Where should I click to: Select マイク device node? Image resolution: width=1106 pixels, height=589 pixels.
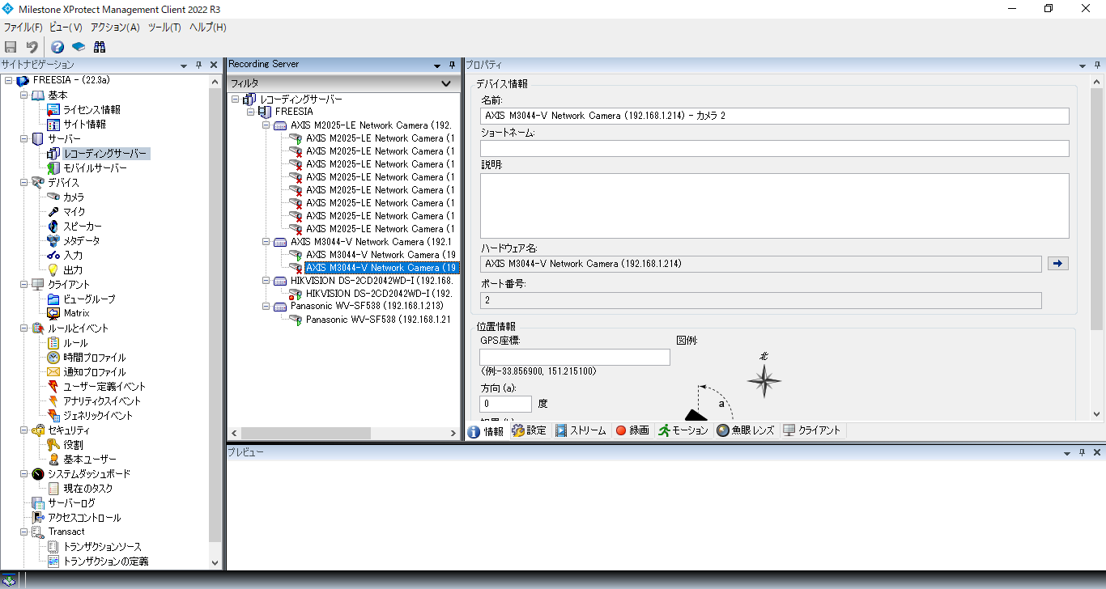(x=74, y=212)
